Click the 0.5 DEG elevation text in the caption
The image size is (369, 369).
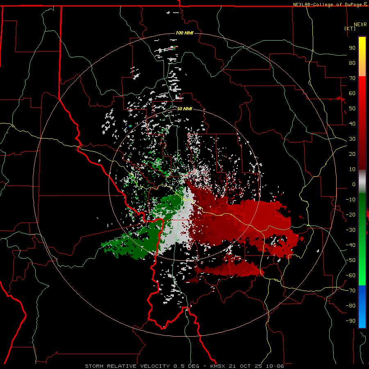click(186, 366)
